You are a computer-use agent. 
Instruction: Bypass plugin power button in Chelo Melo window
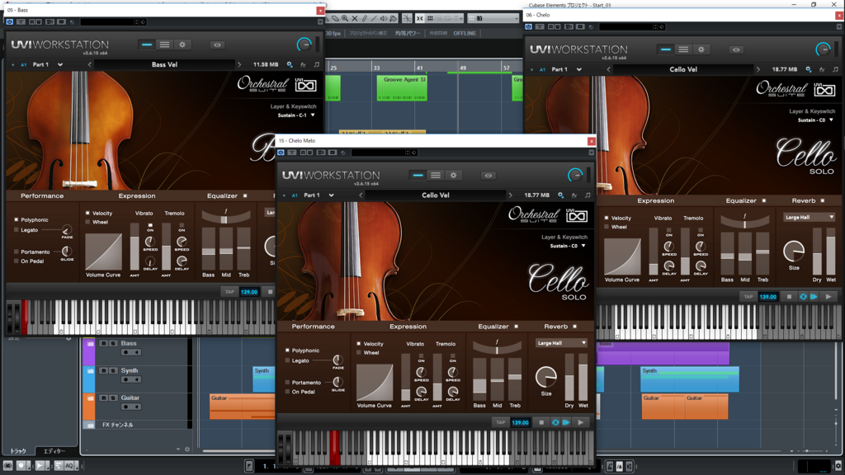[281, 153]
